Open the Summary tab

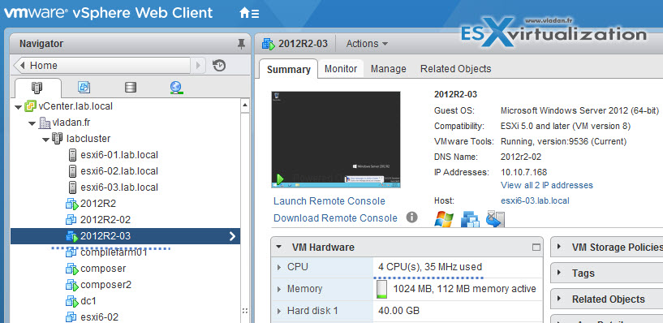pos(288,69)
